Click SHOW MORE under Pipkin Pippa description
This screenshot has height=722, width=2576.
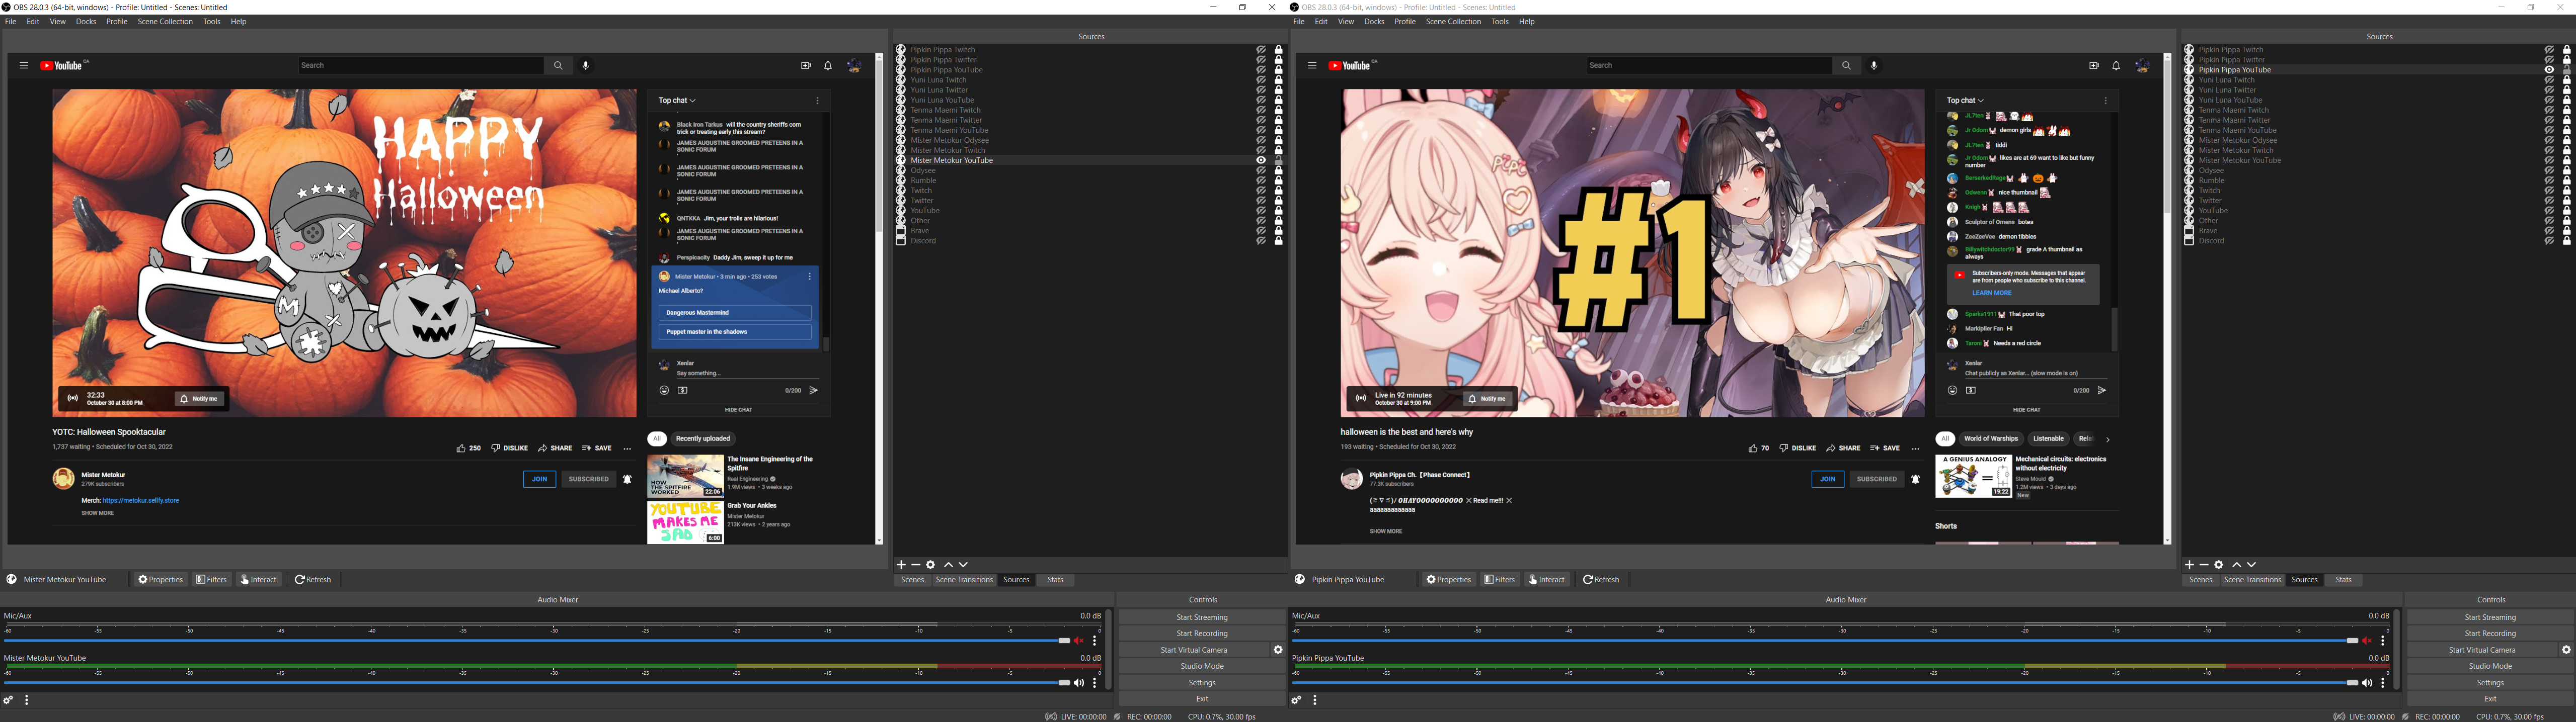1386,531
